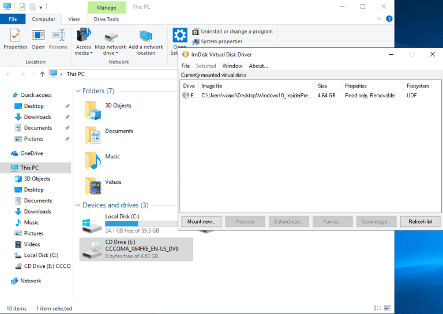443x314 pixels.
Task: Sort by the Image file column header
Action: 257,86
